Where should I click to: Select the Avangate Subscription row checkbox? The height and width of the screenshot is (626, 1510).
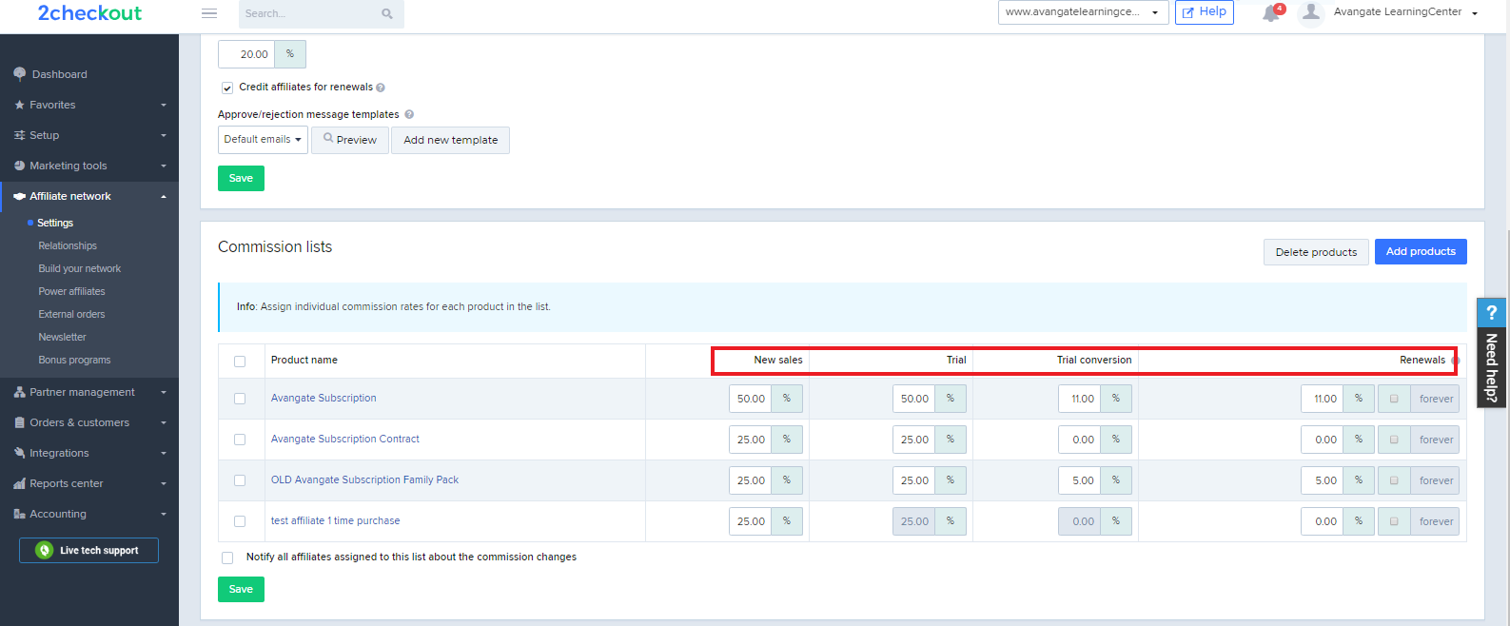tap(240, 399)
